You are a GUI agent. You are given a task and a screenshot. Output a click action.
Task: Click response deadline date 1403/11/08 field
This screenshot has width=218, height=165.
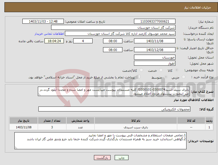tap(155, 41)
